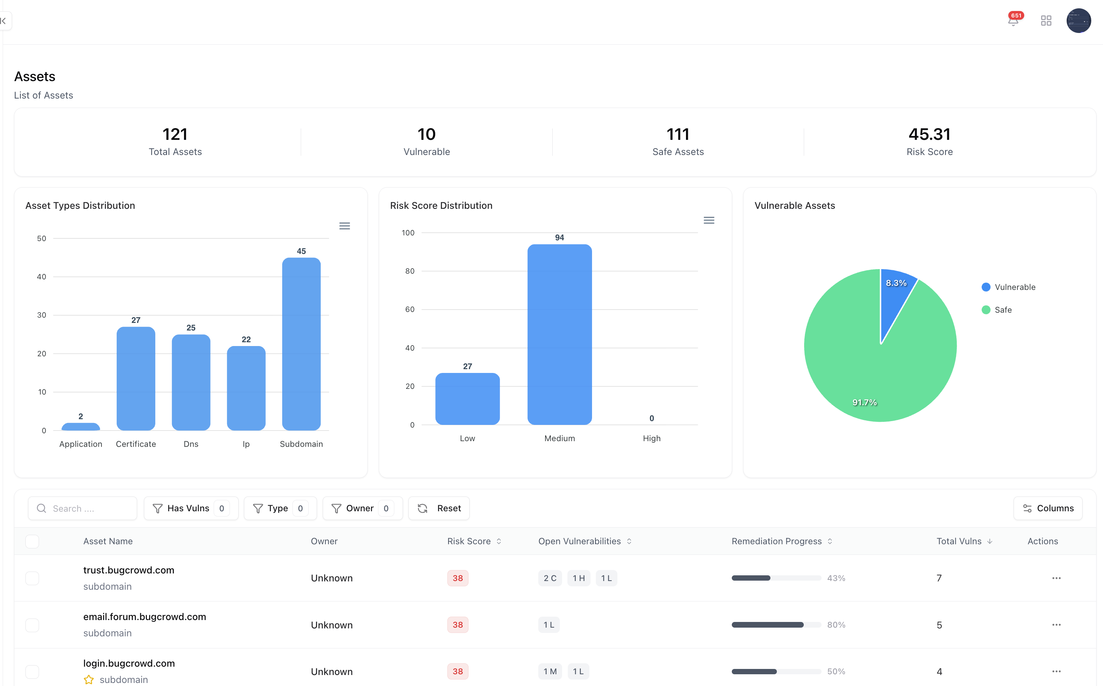
Task: Open the apps grid menu in top bar
Action: pos(1046,21)
